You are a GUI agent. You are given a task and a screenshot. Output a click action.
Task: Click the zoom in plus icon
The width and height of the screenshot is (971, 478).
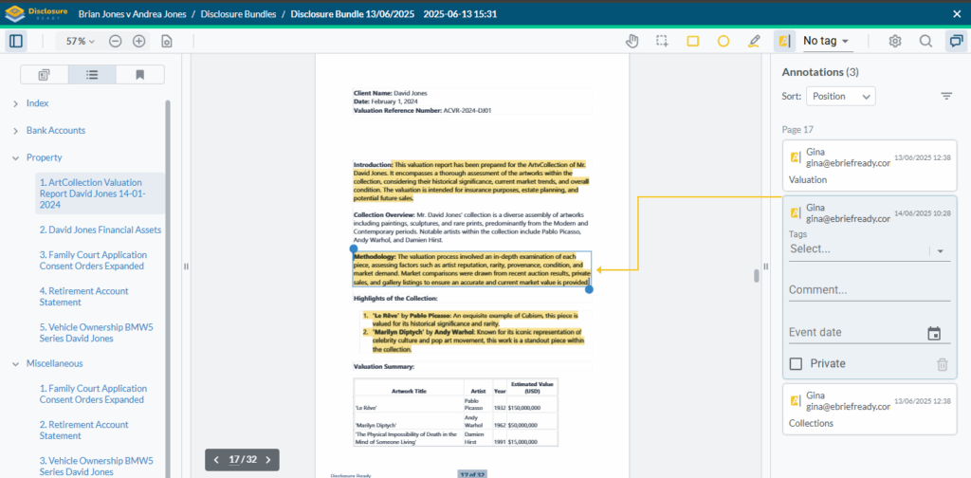tap(139, 41)
